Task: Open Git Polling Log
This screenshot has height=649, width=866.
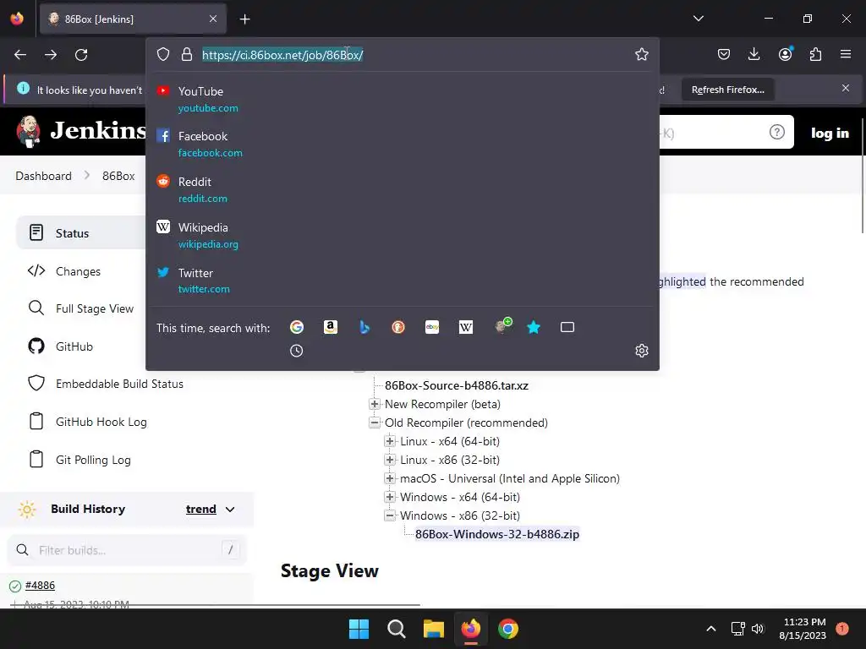Action: pos(93,460)
